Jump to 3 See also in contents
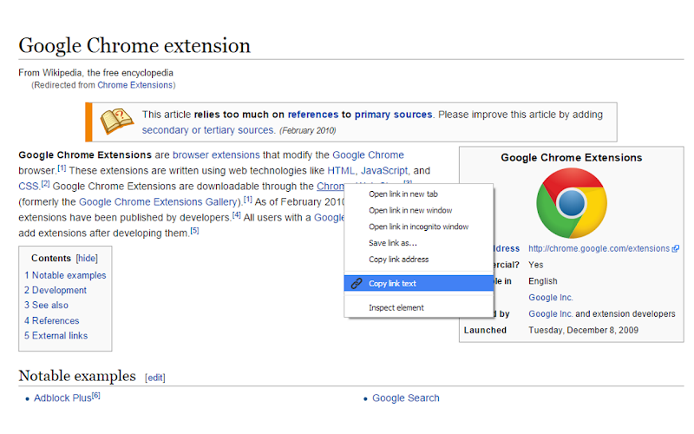Viewport: 694px width, 434px height. pyautogui.click(x=46, y=306)
